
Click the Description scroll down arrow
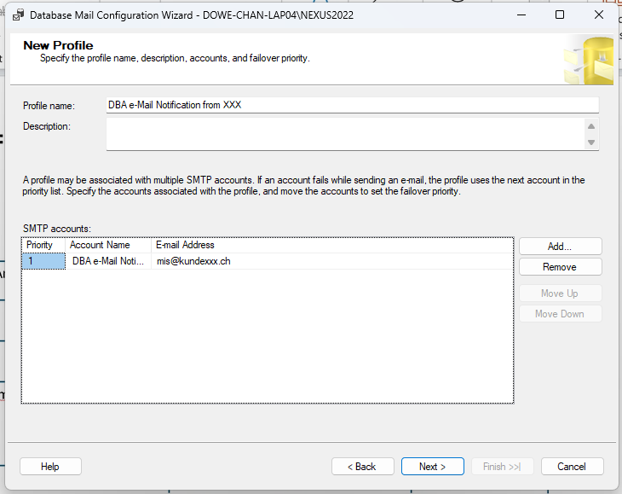click(591, 142)
